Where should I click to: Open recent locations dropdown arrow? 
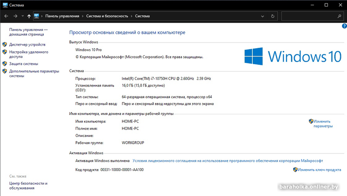pyautogui.click(x=23, y=16)
